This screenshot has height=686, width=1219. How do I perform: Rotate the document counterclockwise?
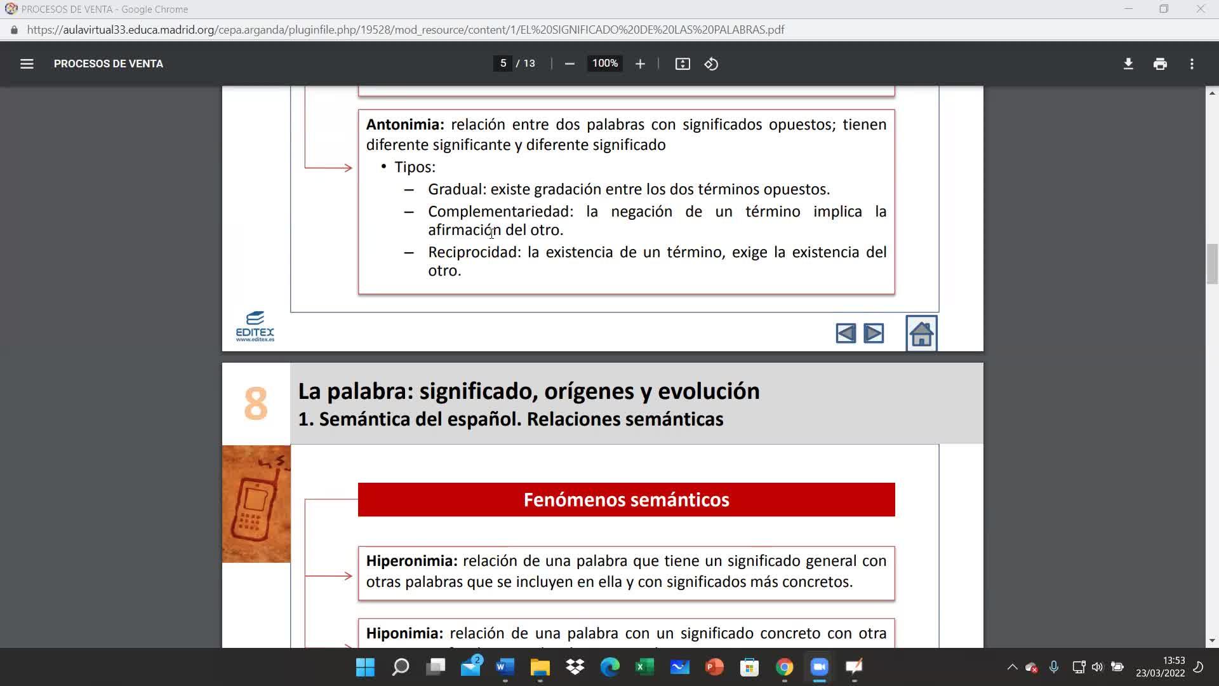711,64
